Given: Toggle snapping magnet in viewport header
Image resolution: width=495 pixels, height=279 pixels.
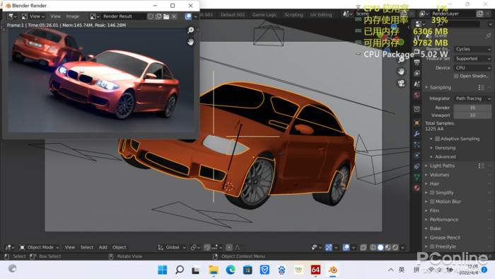Looking at the screenshot, I should [207, 247].
